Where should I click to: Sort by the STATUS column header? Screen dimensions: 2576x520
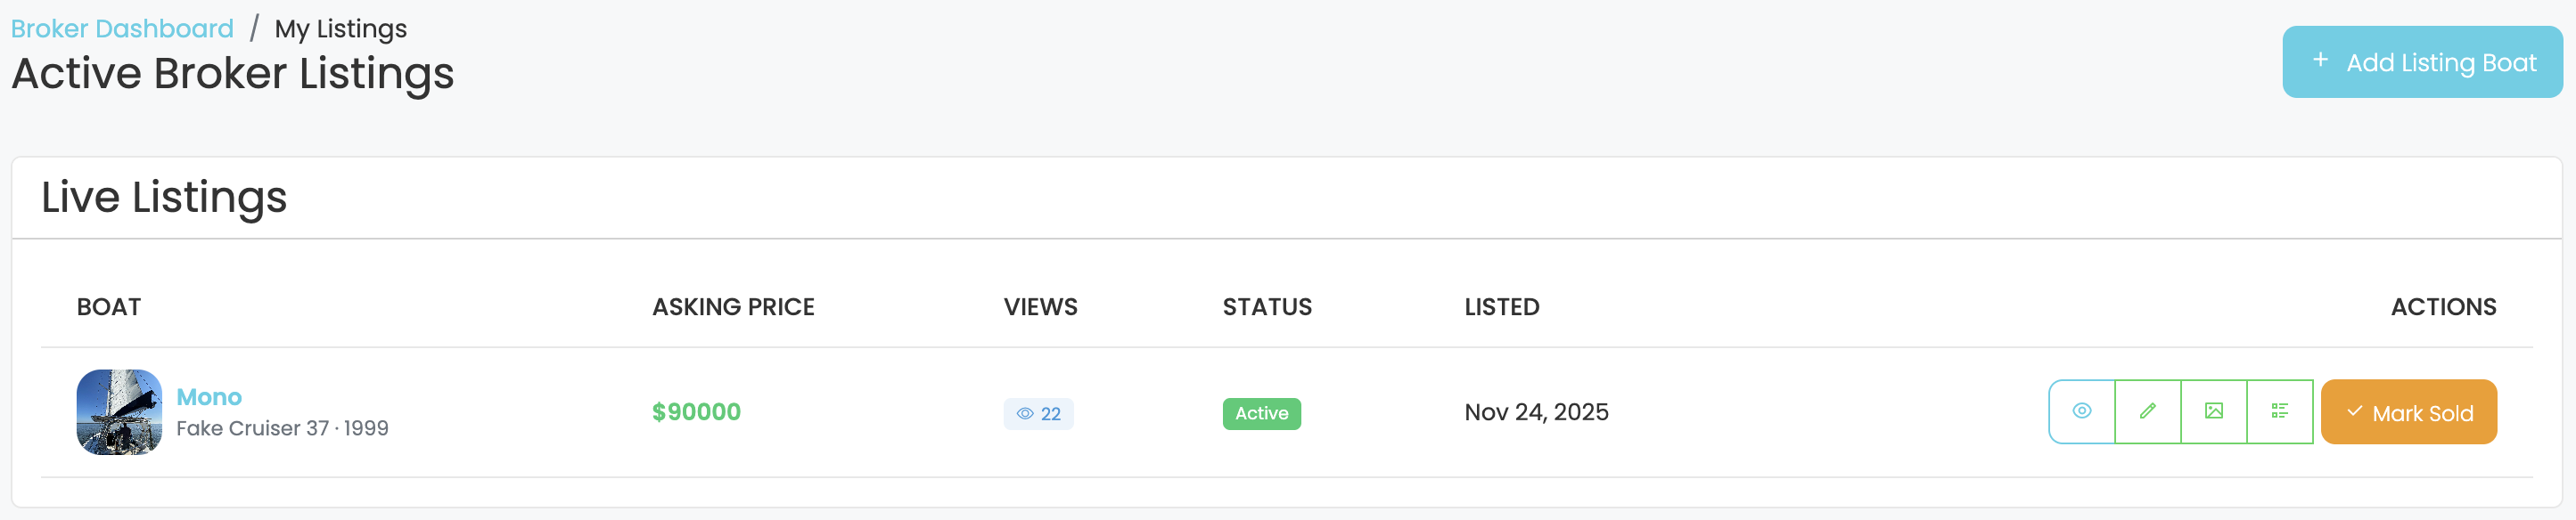click(x=1267, y=306)
